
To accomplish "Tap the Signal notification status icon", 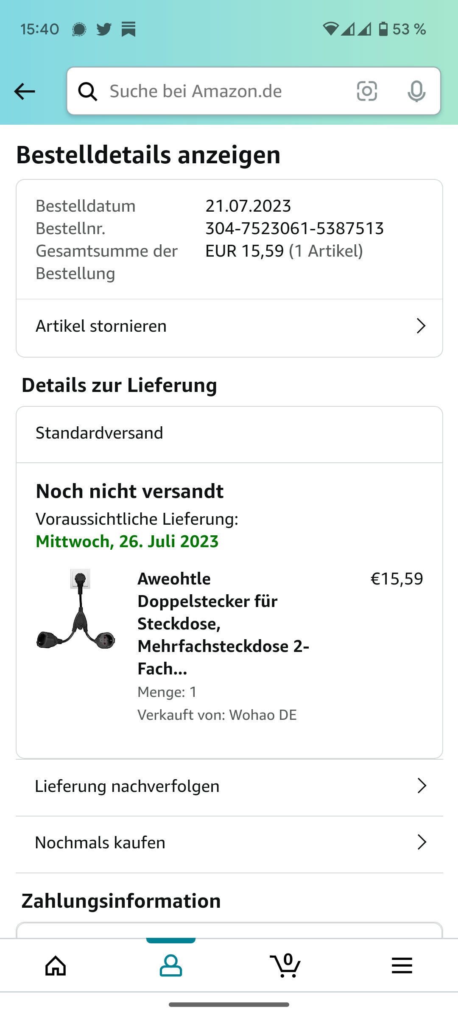I will [79, 29].
